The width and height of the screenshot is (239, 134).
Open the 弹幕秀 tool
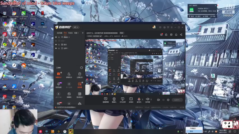pos(69,95)
